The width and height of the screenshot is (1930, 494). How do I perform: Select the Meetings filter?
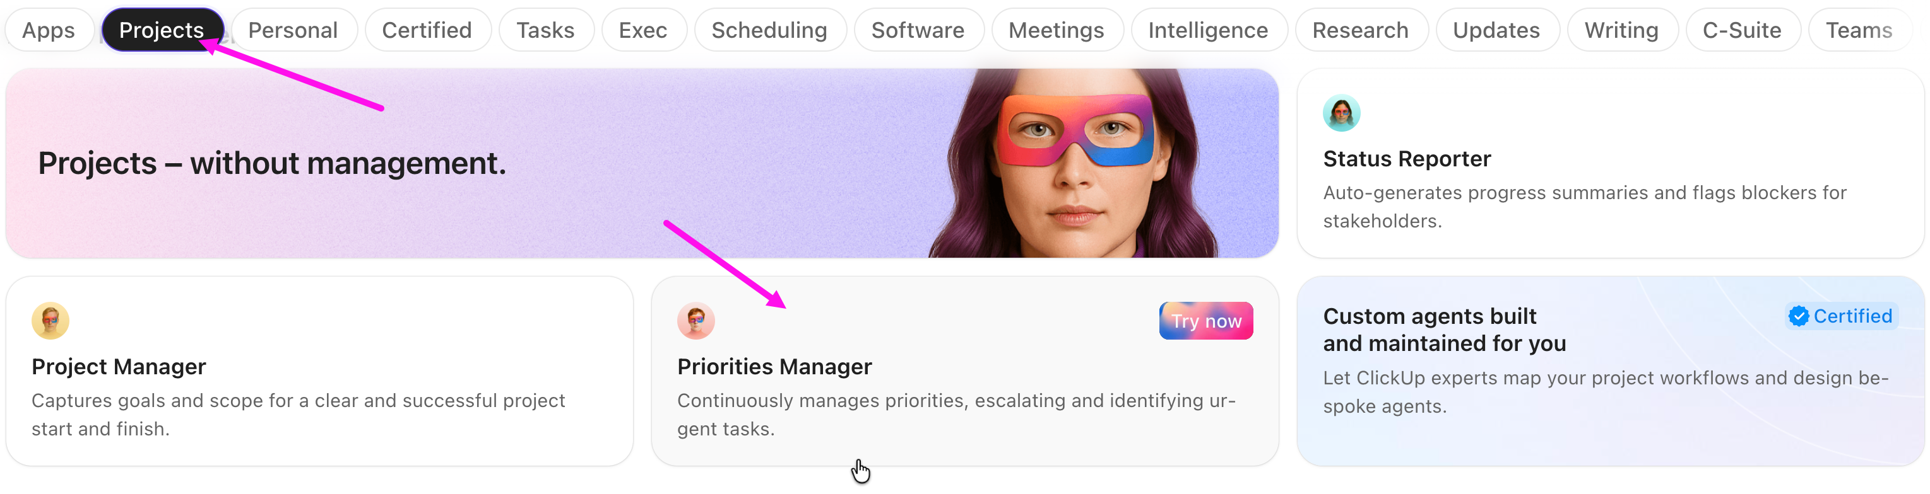pos(1057,30)
